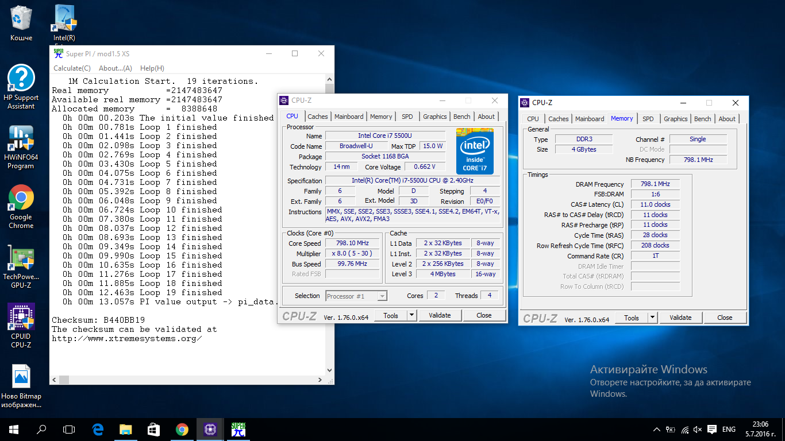The image size is (785, 441).
Task: Click Close button in right CPU-Z window
Action: 725,318
